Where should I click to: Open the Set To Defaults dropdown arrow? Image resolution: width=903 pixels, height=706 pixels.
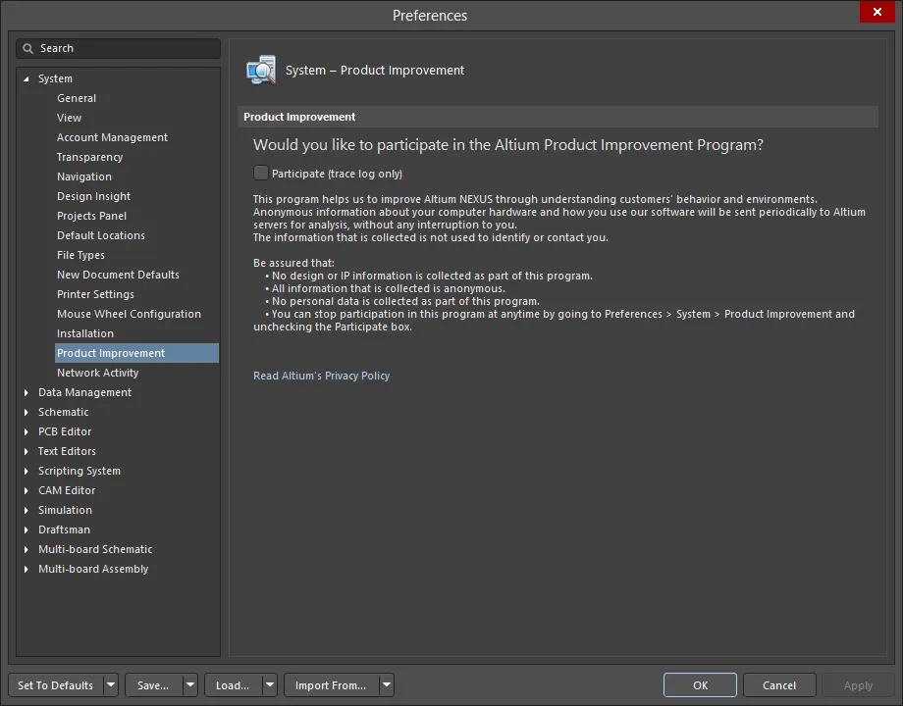[111, 685]
